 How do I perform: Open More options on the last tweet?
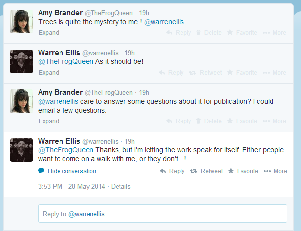[275, 171]
